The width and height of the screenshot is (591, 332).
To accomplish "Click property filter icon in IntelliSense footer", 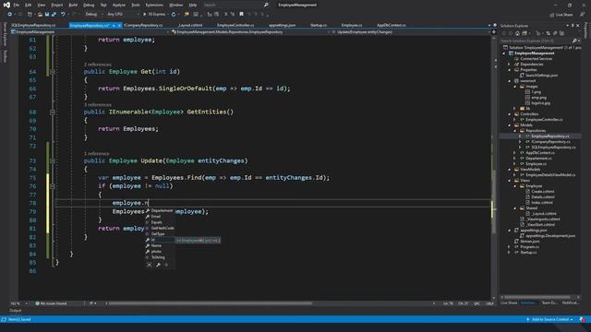I will (158, 265).
